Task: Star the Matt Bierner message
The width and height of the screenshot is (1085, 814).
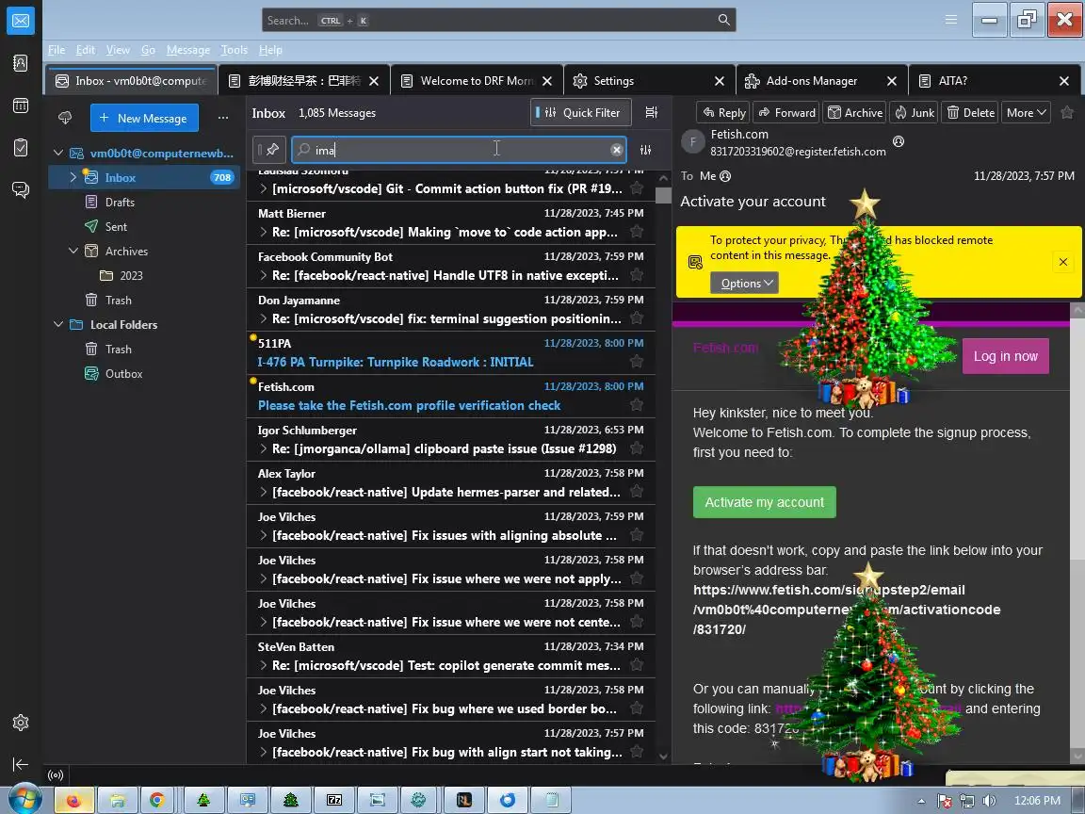Action: pyautogui.click(x=637, y=232)
